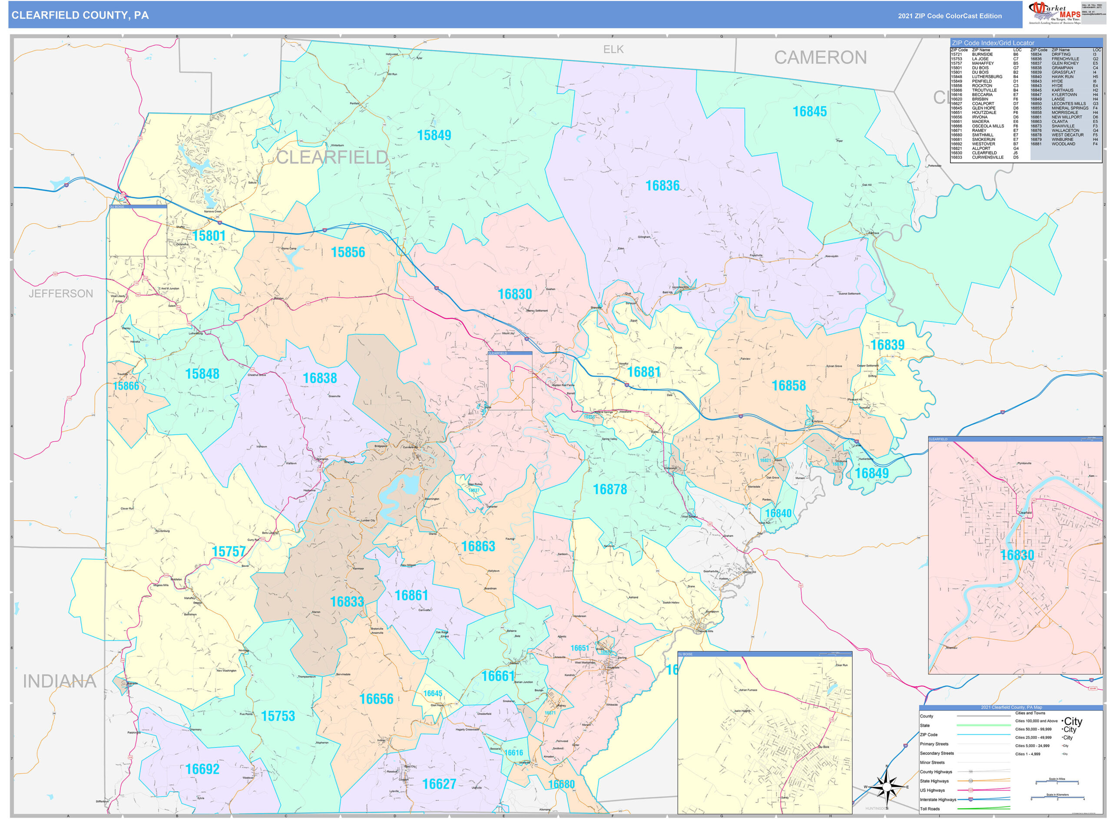
Task: Click ZIP label 16839
Action: click(887, 345)
